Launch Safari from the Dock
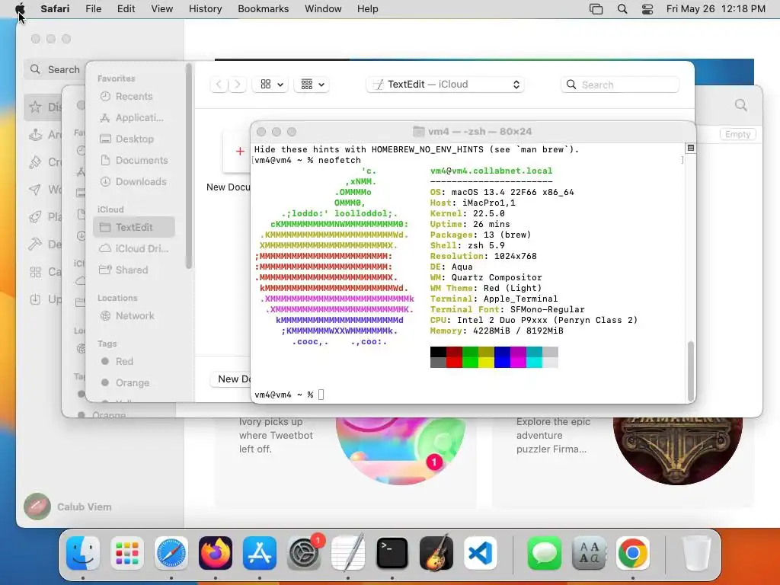This screenshot has width=780, height=585. (171, 553)
